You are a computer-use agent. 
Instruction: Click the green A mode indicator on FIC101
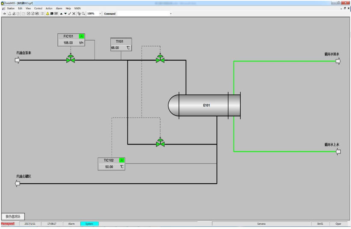coord(82,36)
